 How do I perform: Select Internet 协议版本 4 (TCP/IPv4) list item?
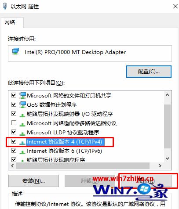(x=64, y=142)
